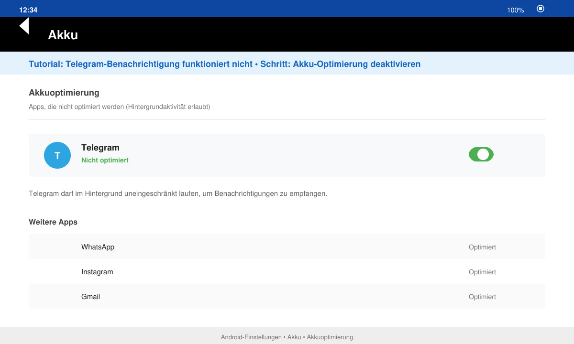Open the Gmail optimization row
The height and width of the screenshot is (344, 574).
[x=287, y=297]
